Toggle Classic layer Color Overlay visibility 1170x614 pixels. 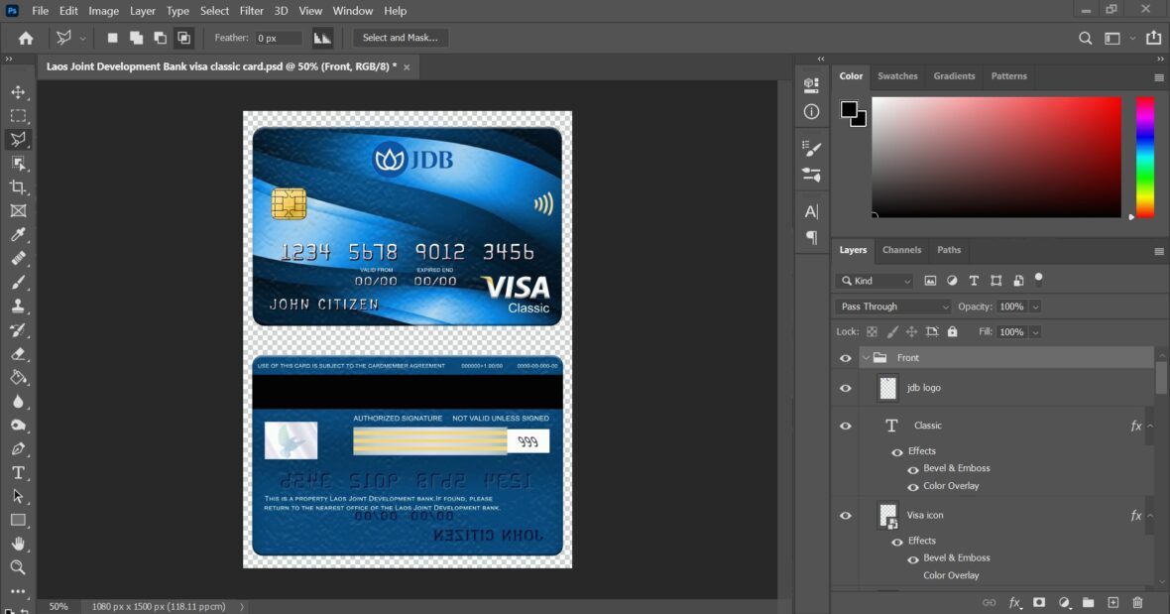click(x=912, y=487)
